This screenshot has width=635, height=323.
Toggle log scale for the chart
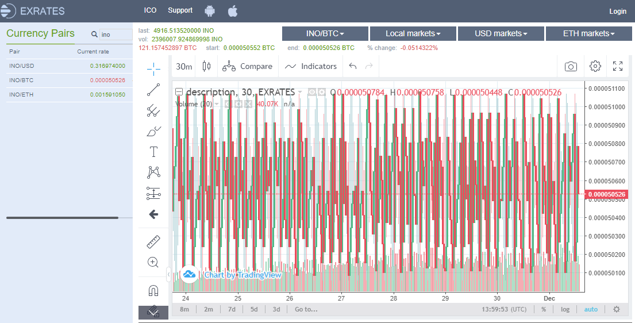tap(565, 309)
